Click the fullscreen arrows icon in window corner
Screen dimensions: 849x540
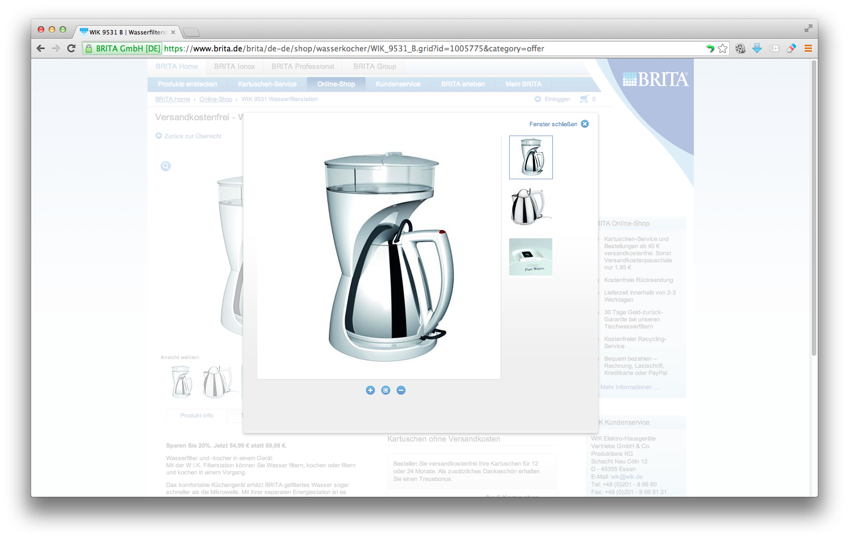pos(808,28)
